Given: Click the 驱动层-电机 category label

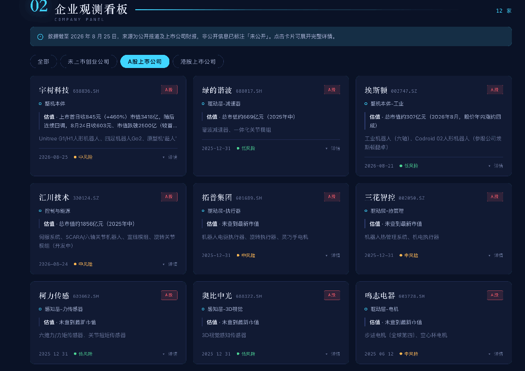Looking at the screenshot, I should pyautogui.click(x=384, y=309).
